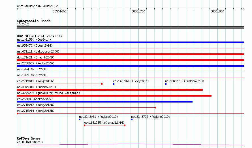Click the 16q24.2 cytogenetic band bar

[130, 27]
